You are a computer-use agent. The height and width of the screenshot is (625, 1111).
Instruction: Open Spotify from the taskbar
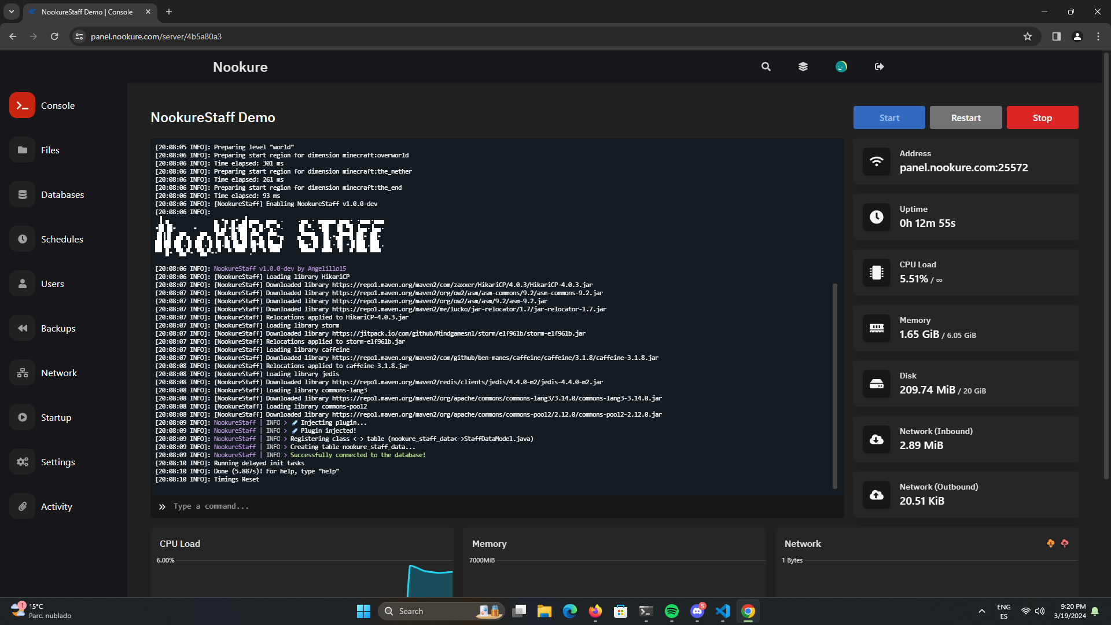[671, 611]
